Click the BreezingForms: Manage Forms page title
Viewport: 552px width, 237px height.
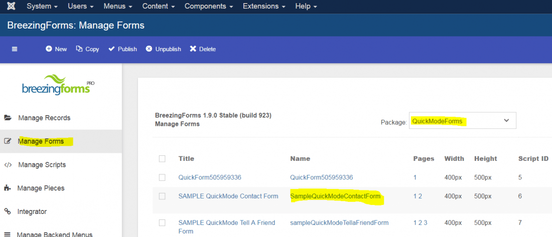pyautogui.click(x=76, y=26)
